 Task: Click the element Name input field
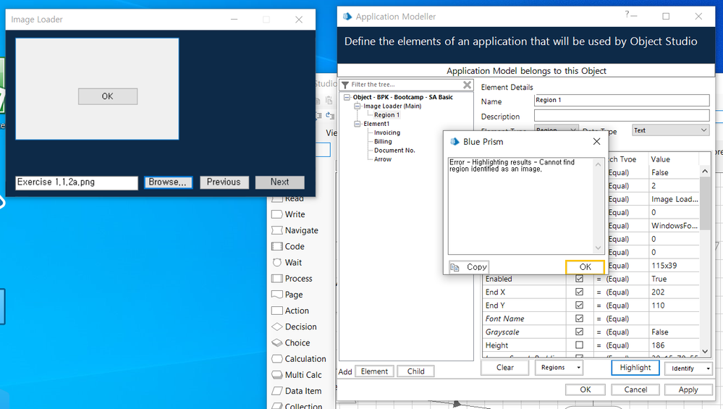click(622, 100)
